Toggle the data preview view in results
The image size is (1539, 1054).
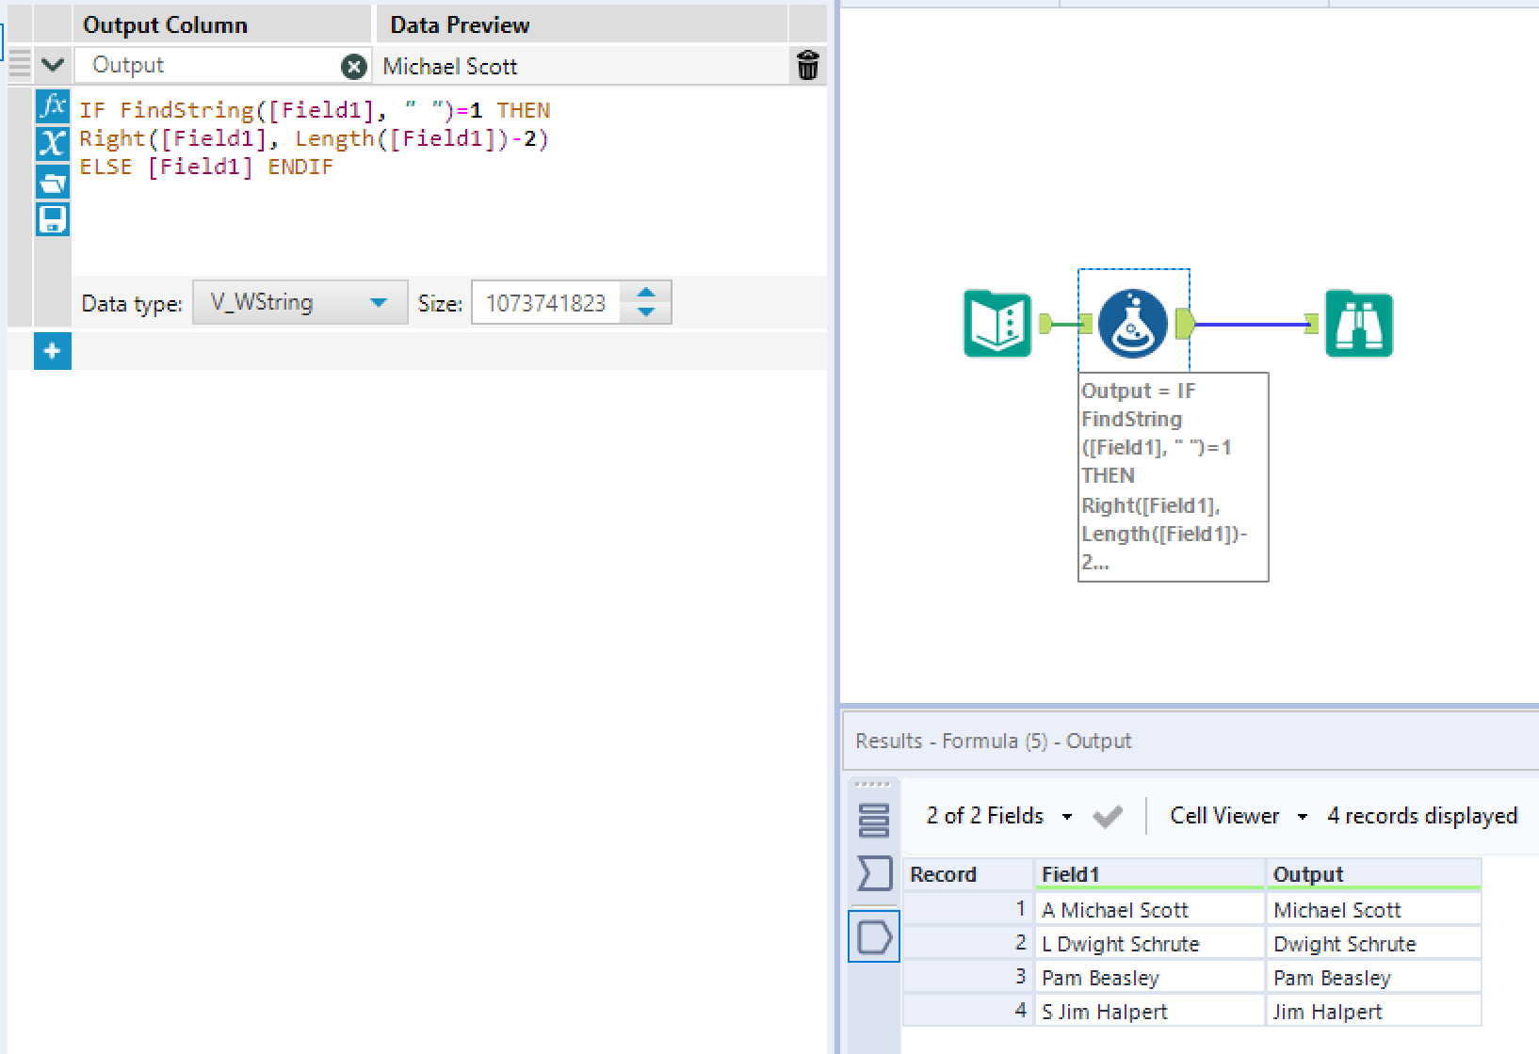[874, 936]
